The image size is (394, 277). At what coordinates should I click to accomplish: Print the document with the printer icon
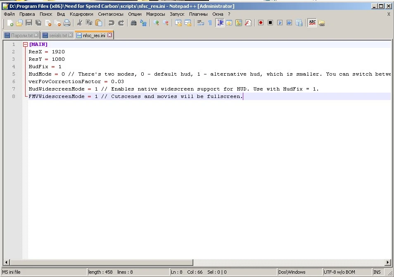pyautogui.click(x=67, y=23)
